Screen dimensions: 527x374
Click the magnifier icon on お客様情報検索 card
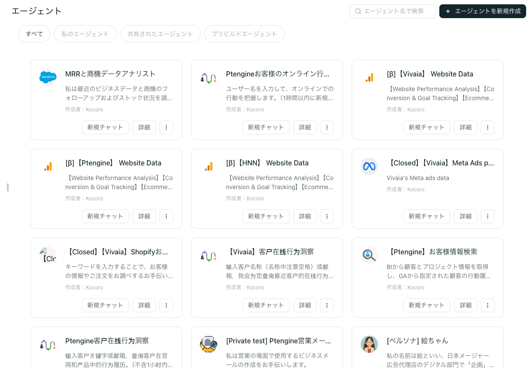[x=369, y=255]
